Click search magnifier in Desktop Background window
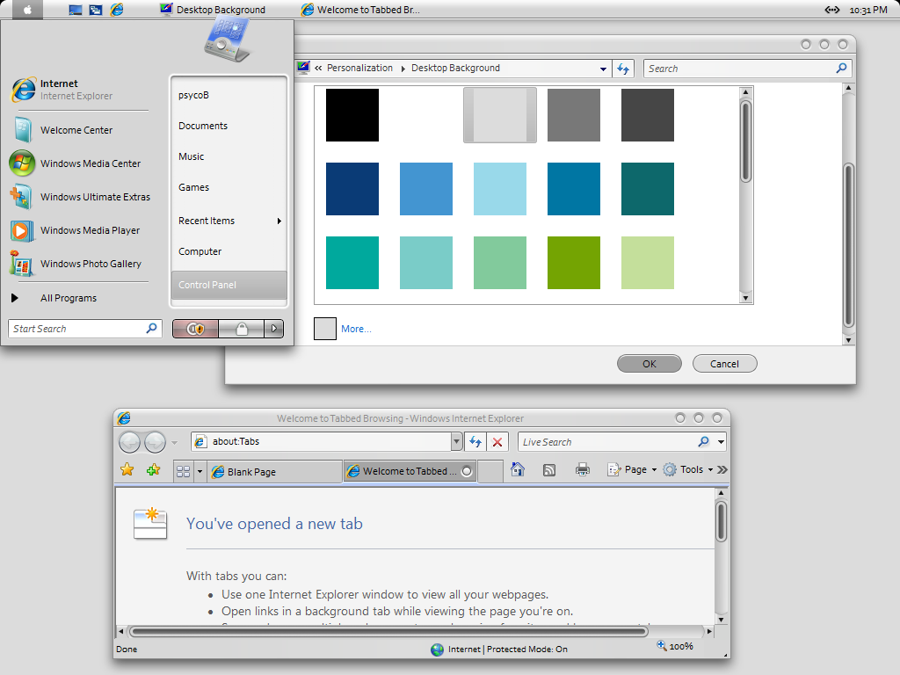The image size is (900, 675). [841, 69]
